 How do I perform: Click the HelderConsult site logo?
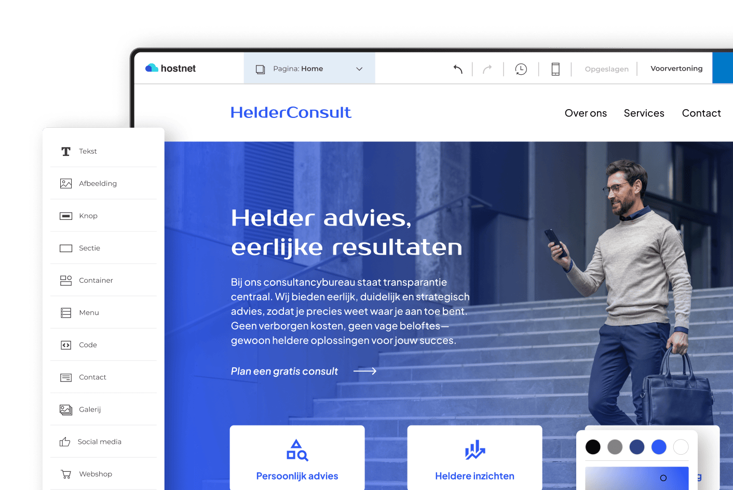(x=291, y=113)
